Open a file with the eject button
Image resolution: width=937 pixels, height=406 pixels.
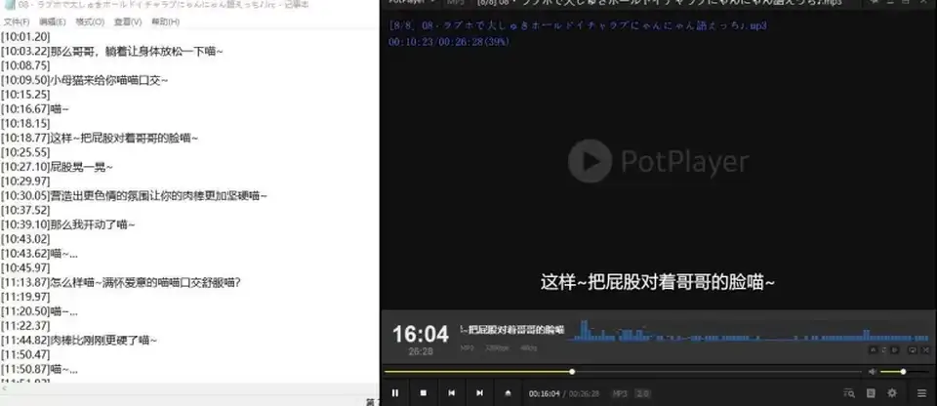[508, 393]
